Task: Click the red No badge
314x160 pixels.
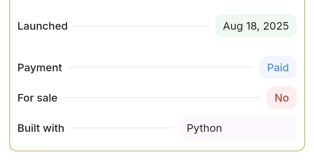Action: tap(281, 98)
